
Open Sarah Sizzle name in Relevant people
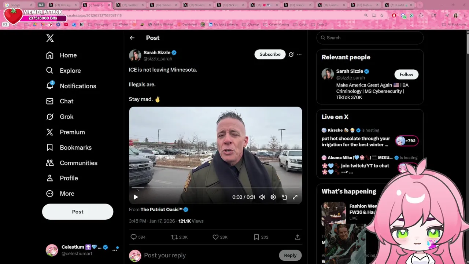(350, 71)
